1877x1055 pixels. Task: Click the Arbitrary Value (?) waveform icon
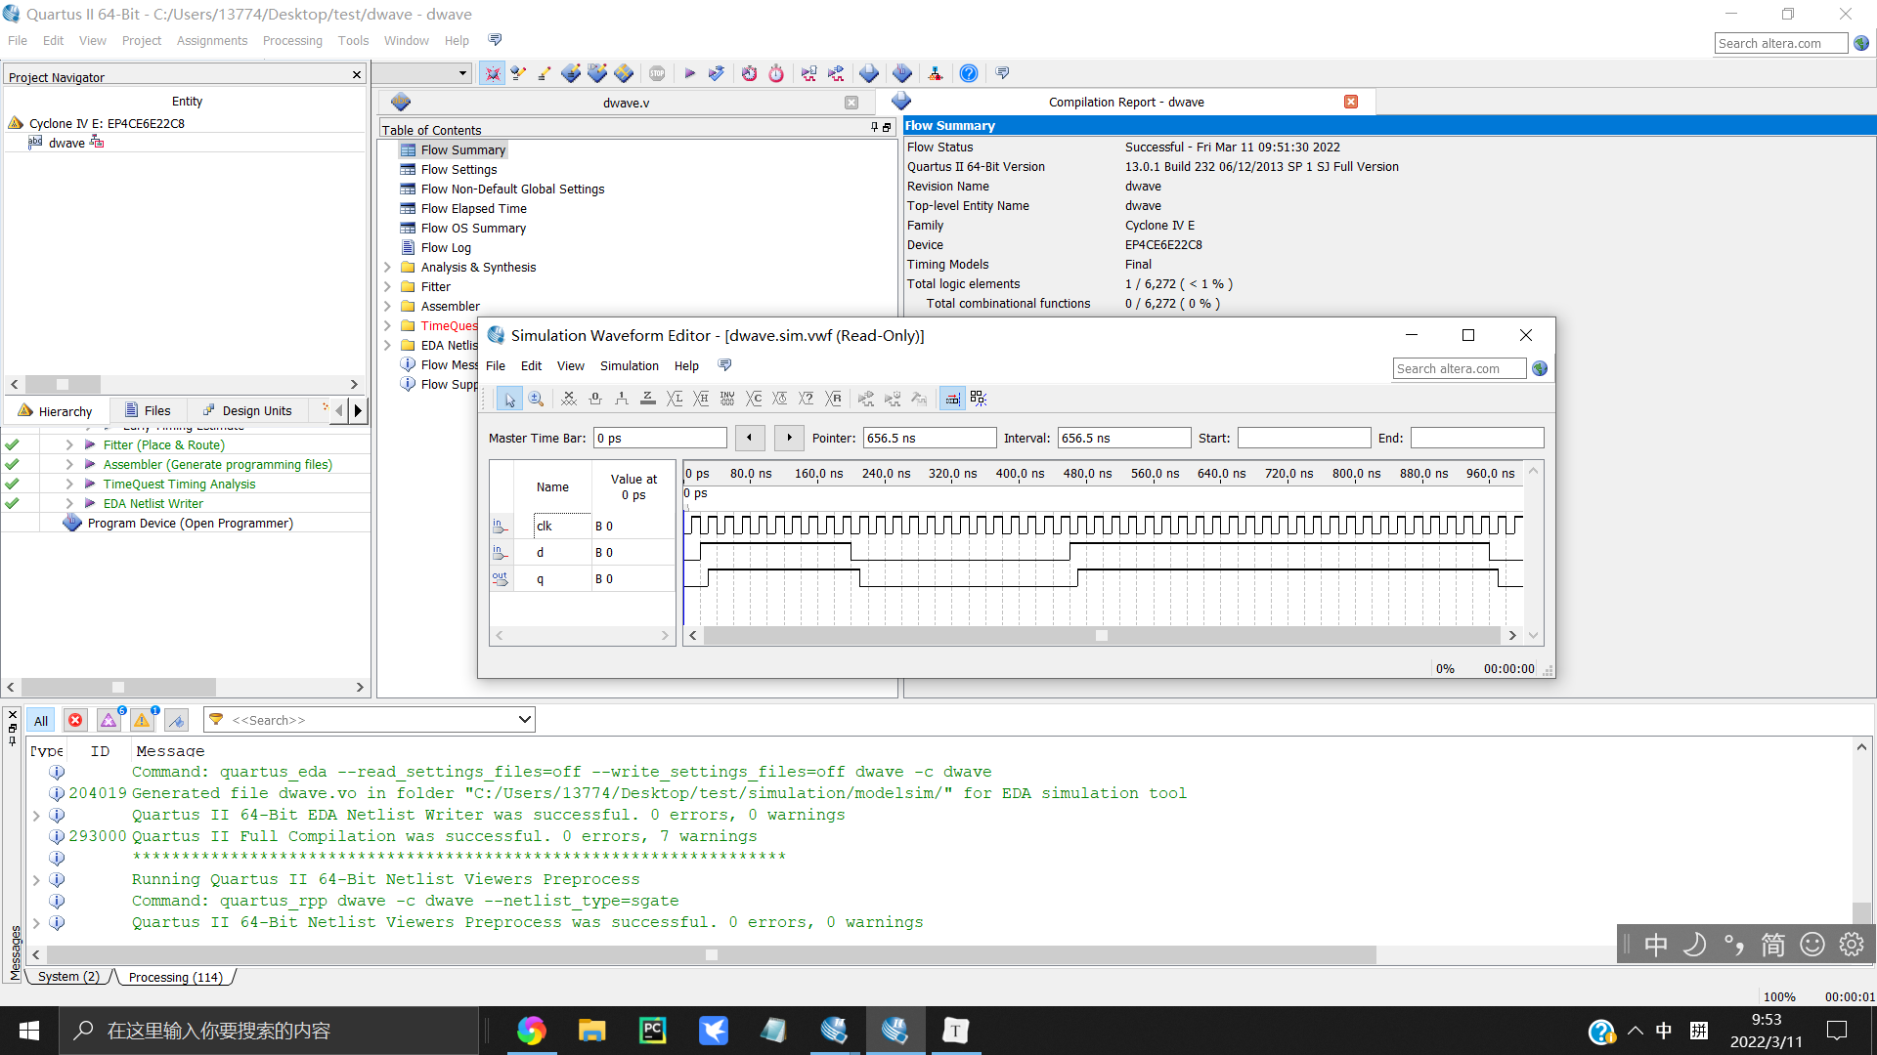tap(807, 399)
